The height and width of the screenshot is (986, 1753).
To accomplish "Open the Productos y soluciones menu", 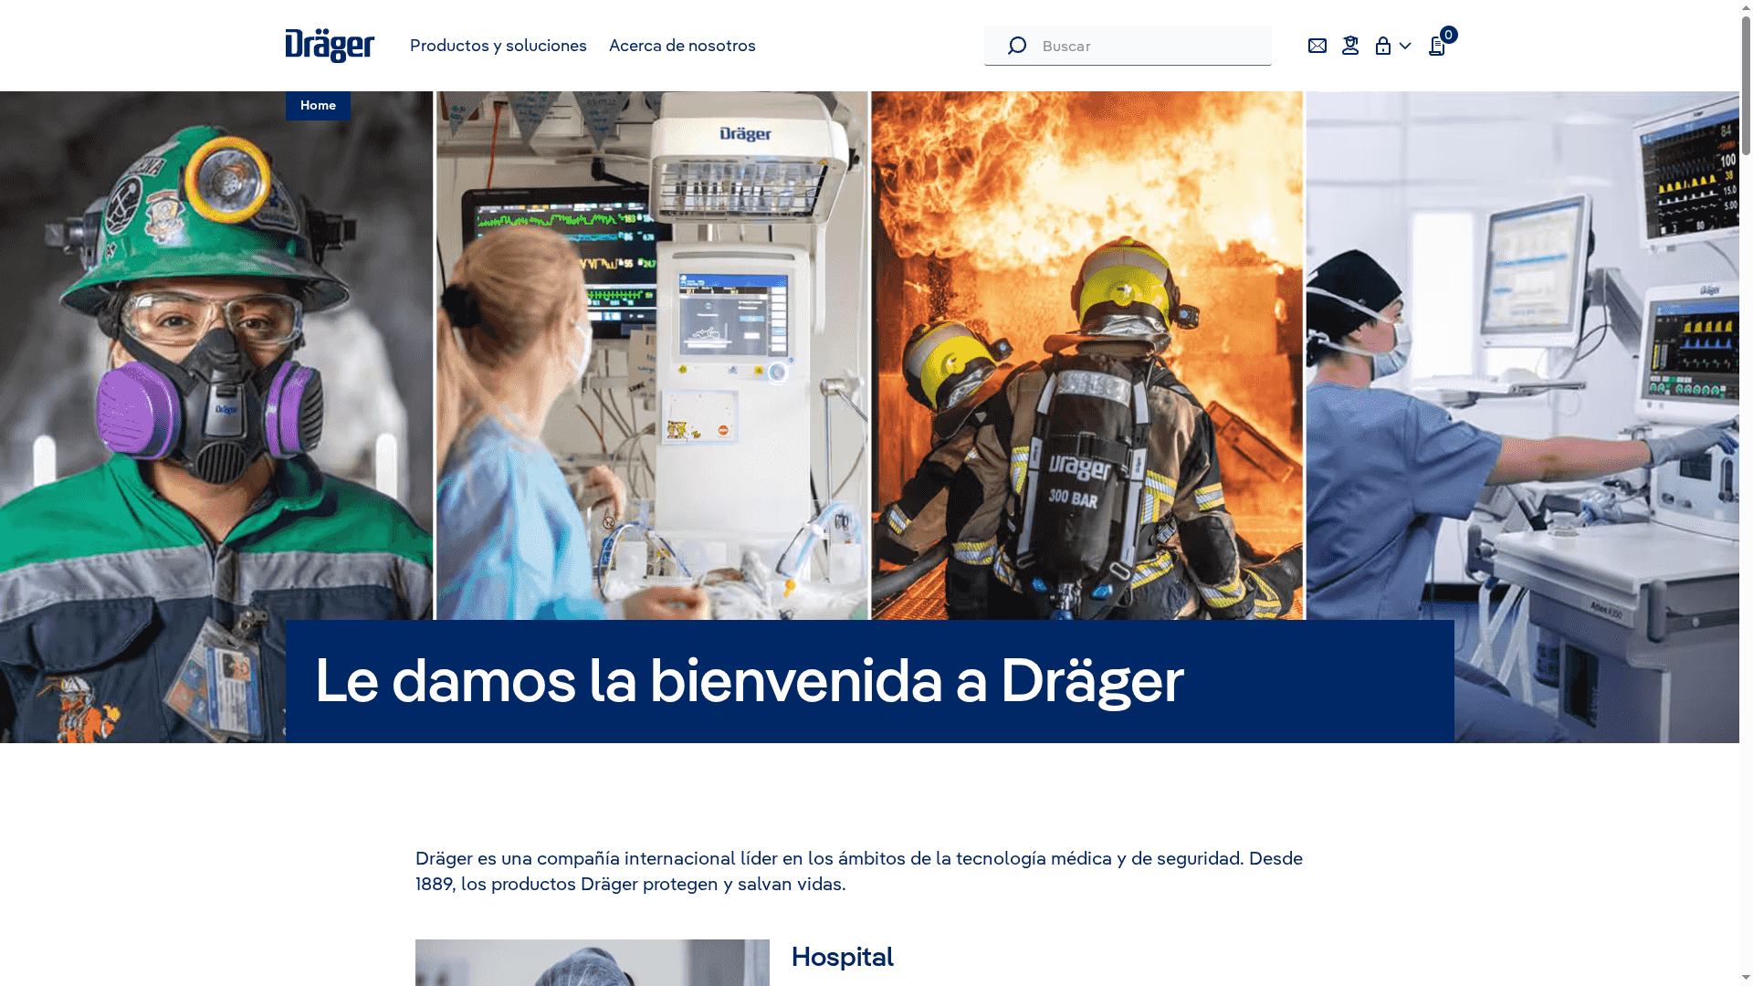I will tap(498, 46).
